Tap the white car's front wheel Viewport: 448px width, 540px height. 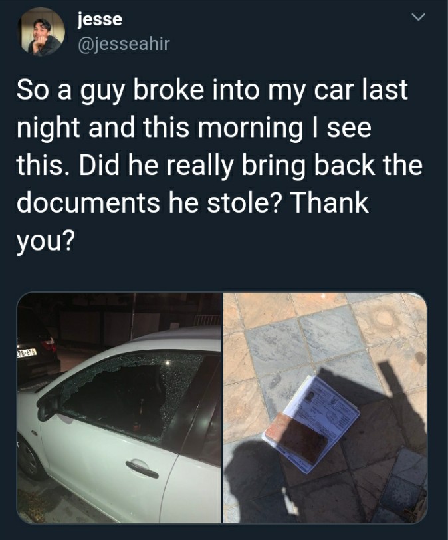tap(31, 459)
